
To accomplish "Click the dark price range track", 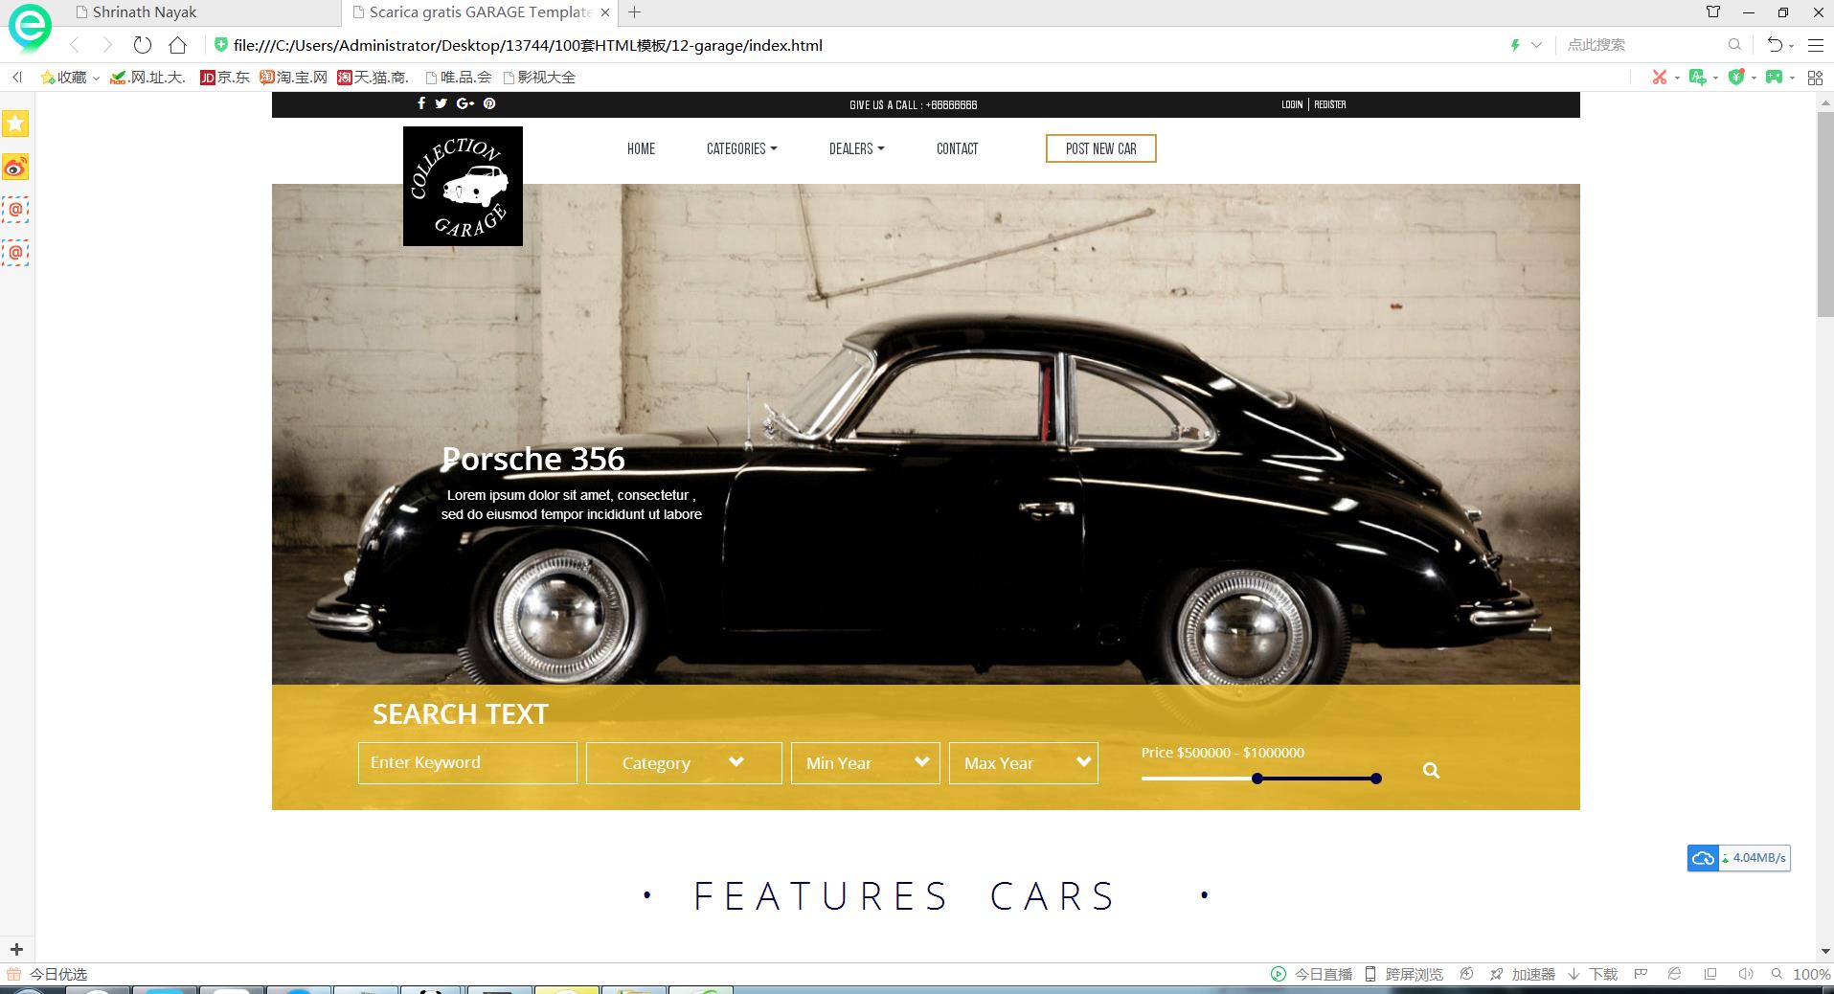I will click(1317, 779).
